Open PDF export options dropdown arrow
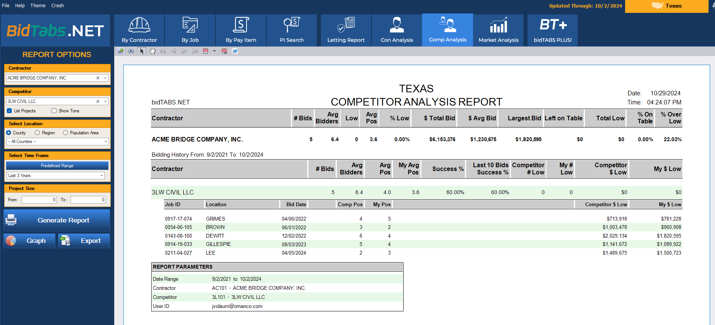 click(x=214, y=51)
